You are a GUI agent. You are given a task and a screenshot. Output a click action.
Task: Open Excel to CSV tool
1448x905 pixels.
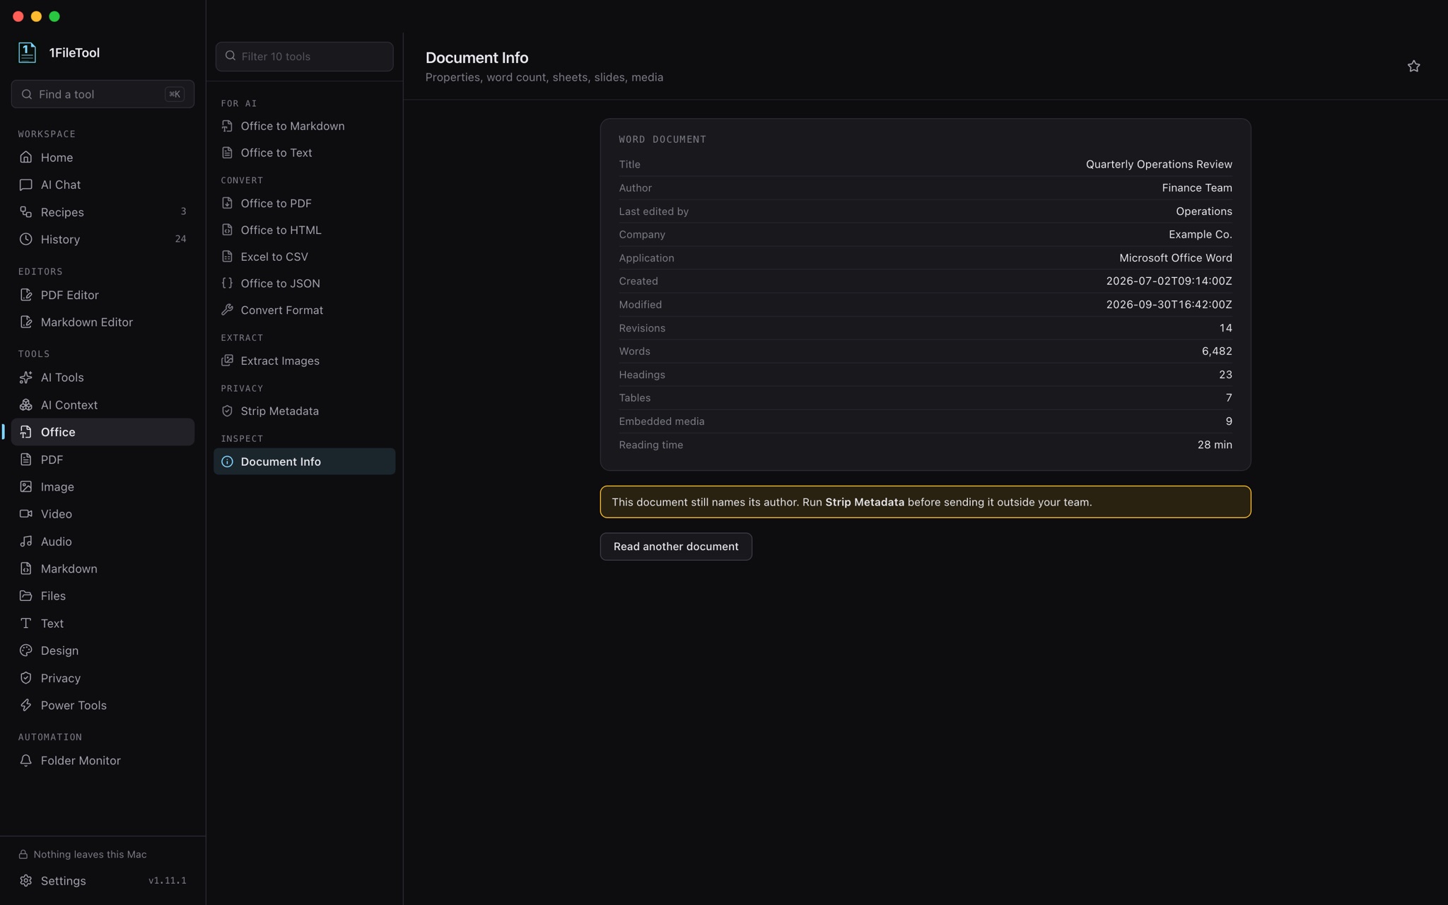coord(304,257)
